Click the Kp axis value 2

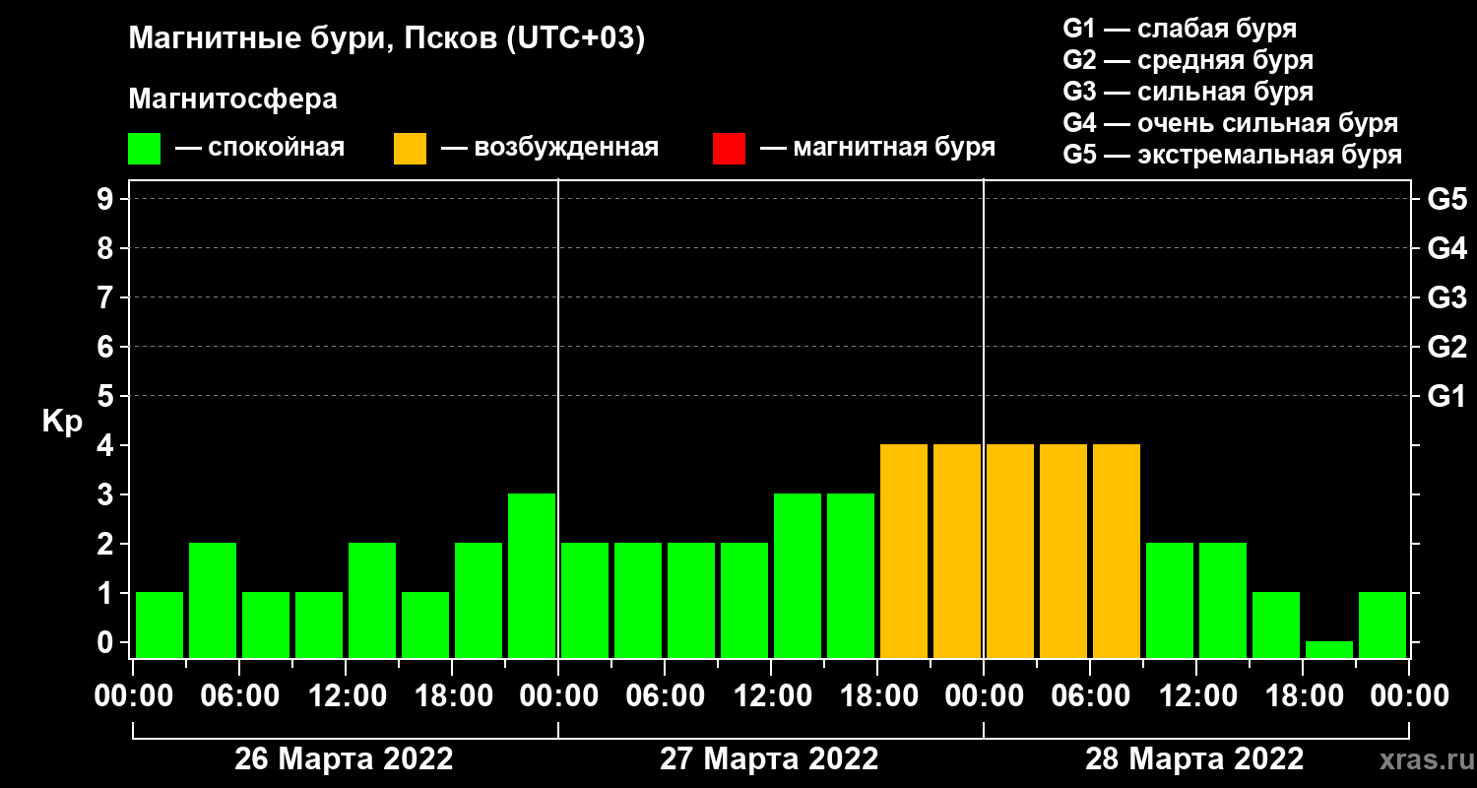pos(107,544)
